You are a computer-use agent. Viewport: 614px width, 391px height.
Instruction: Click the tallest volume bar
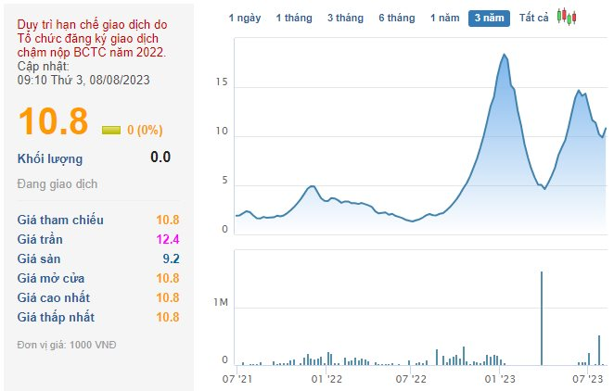point(541,318)
